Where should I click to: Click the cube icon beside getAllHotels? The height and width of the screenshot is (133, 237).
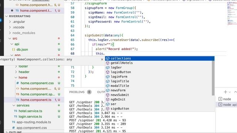point(108,63)
